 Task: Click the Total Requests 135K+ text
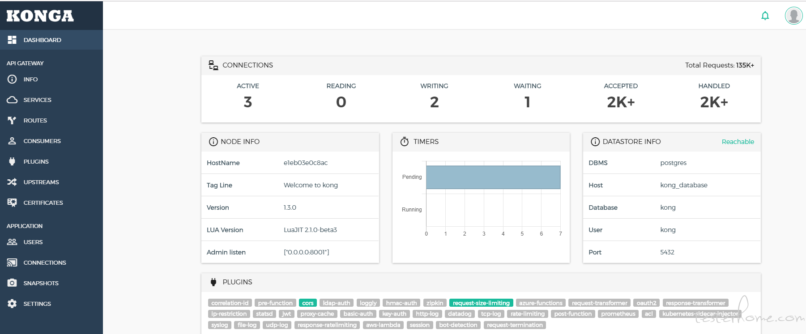(x=720, y=65)
